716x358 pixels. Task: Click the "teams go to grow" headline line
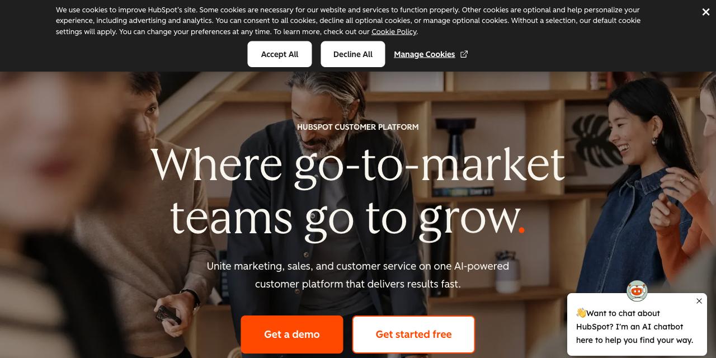pos(347,217)
